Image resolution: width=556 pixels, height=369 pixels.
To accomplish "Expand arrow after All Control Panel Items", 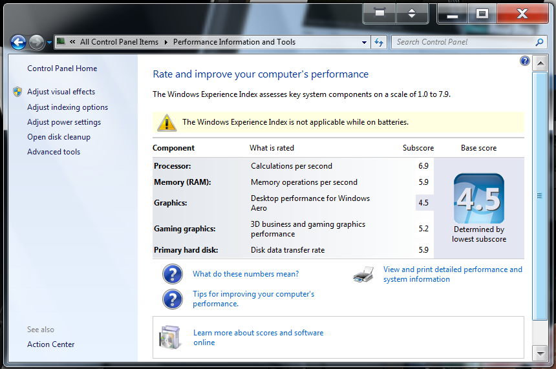I will [x=166, y=42].
